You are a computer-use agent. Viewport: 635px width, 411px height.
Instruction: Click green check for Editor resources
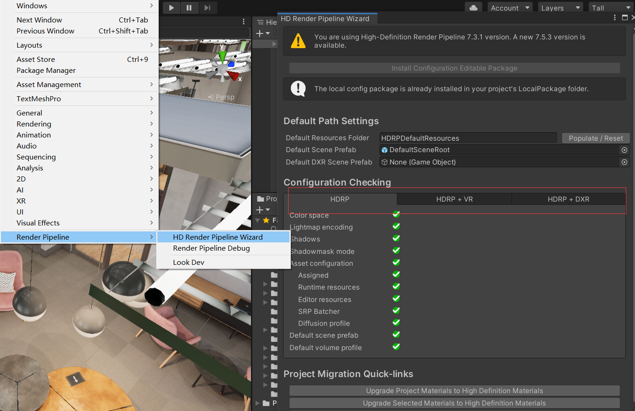[x=396, y=298]
